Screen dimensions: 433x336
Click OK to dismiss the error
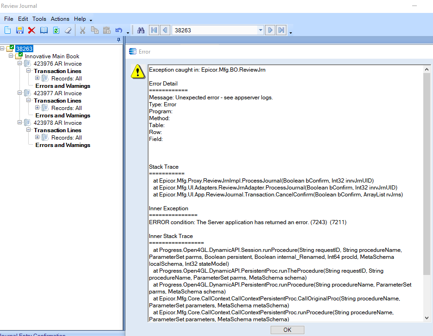(x=287, y=330)
